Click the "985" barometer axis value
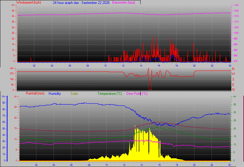Screen dimensions: 244x167 click(236, 50)
